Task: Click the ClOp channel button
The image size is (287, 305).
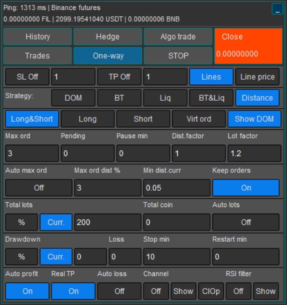Action: click(x=211, y=291)
